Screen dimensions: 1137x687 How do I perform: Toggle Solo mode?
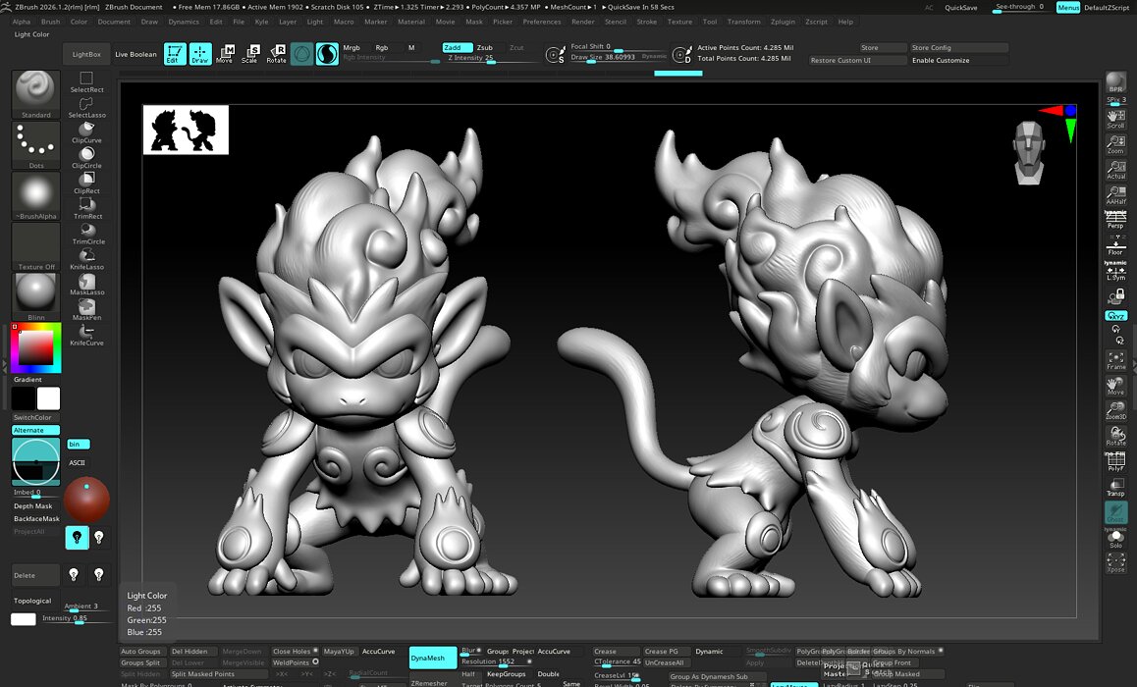pyautogui.click(x=1115, y=539)
